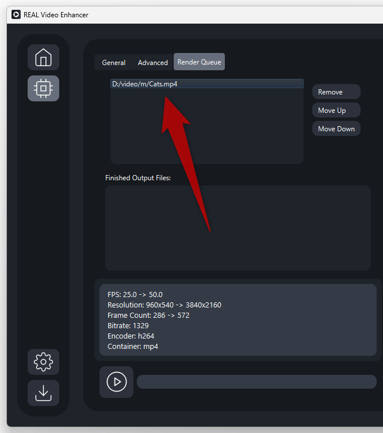Click the REAL Video Enhancer app icon
The image size is (383, 433).
pos(16,14)
